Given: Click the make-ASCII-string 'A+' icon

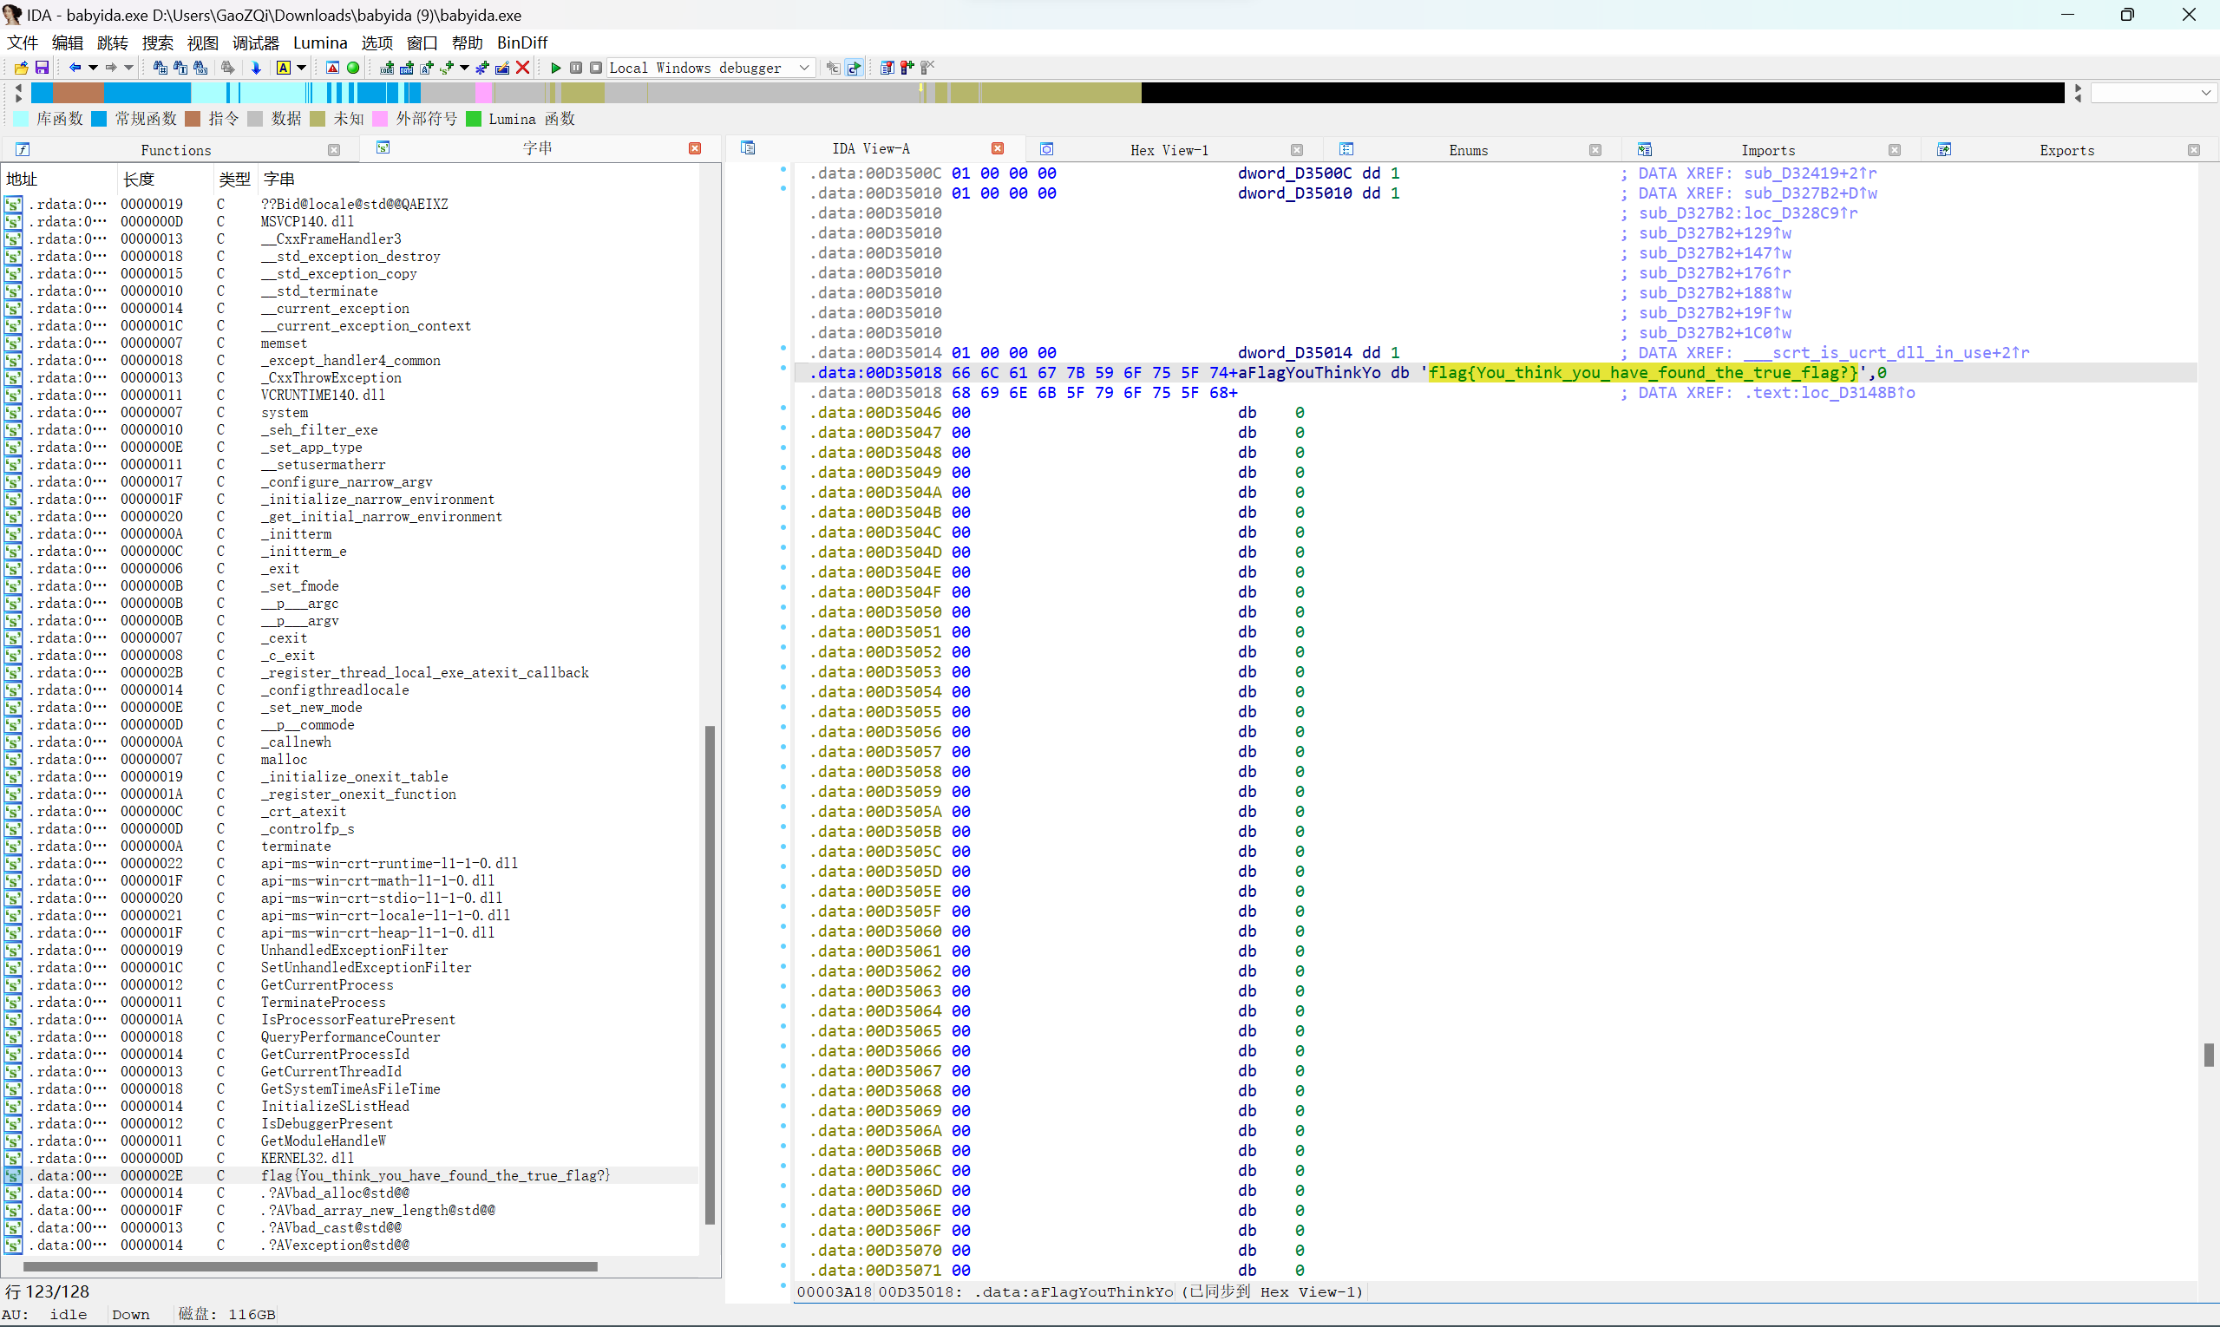Looking at the screenshot, I should pos(427,68).
